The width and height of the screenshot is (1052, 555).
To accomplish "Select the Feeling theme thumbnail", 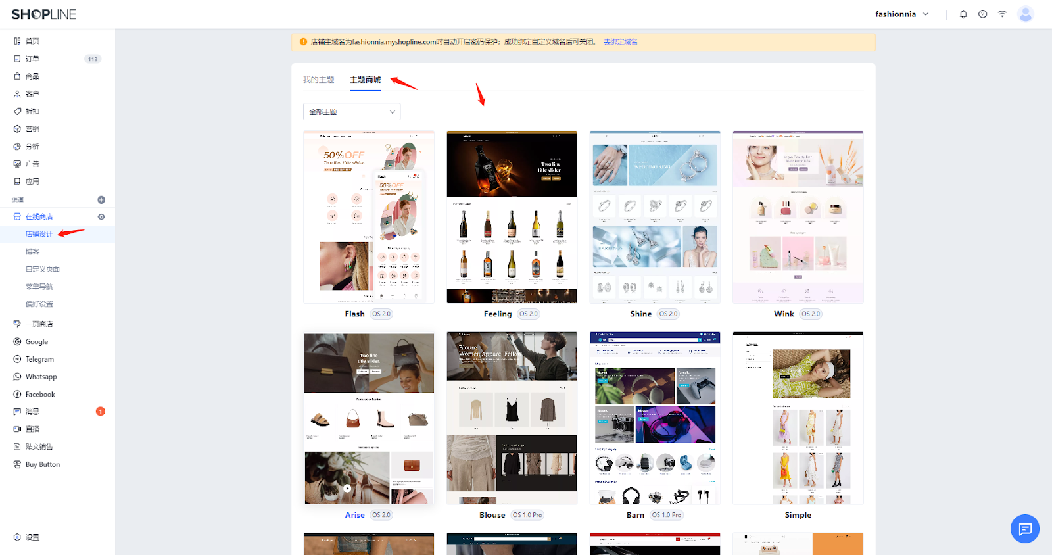I will 512,217.
